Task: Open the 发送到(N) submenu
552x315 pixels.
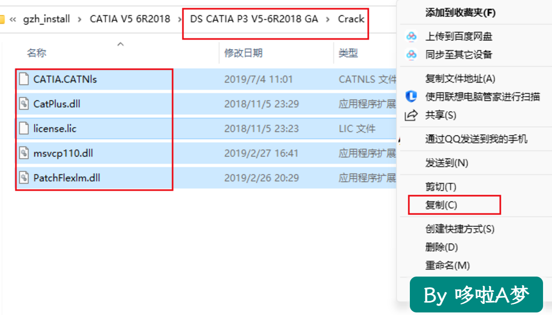Action: pos(447,163)
